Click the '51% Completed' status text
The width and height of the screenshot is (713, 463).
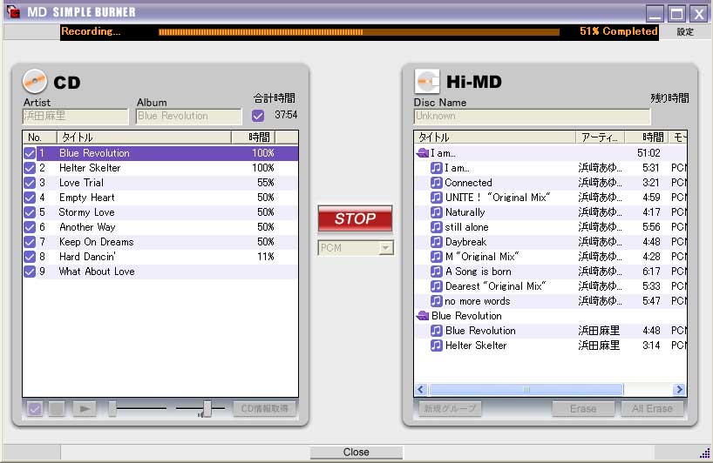click(x=618, y=31)
